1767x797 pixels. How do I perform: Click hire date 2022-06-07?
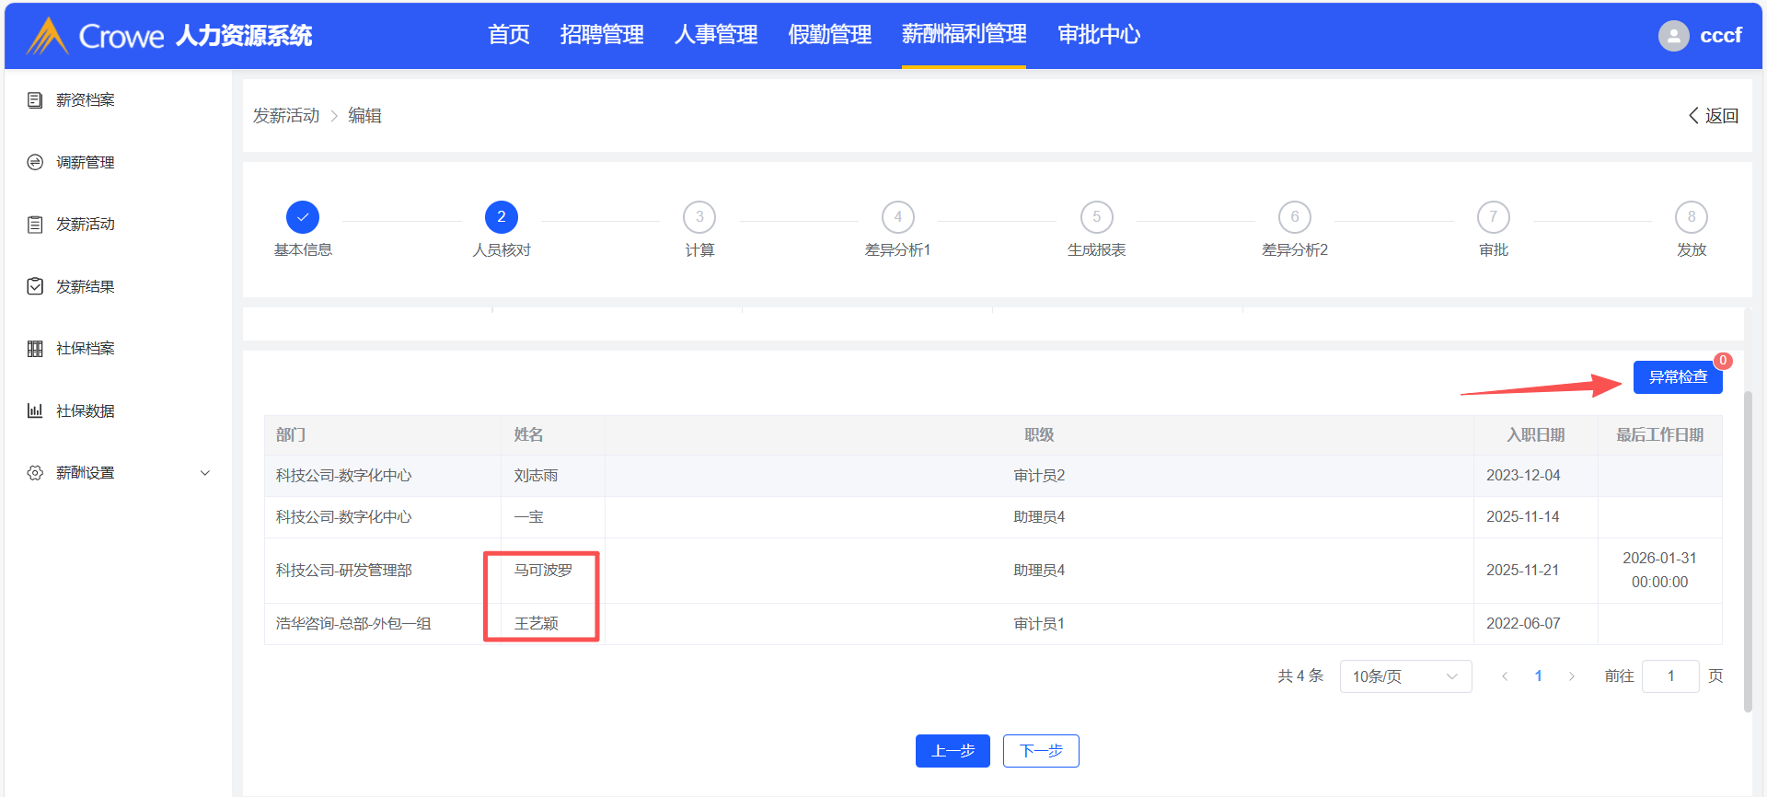(x=1523, y=624)
